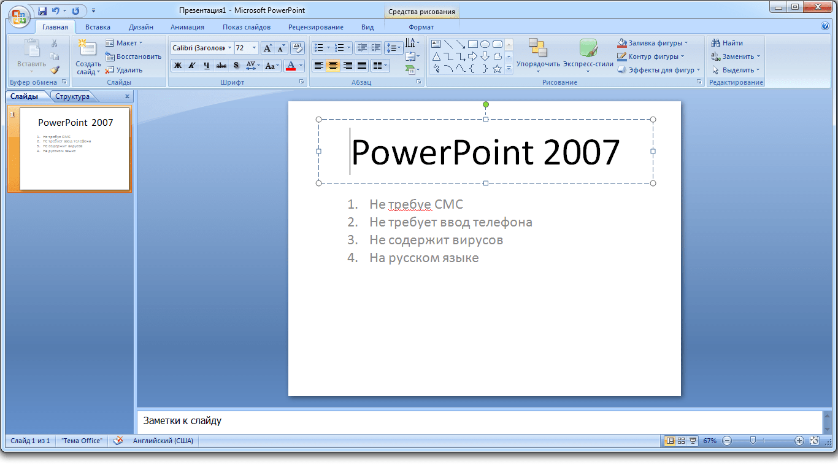Expand the shapes gallery with the More arrow
The width and height of the screenshot is (838, 464).
click(509, 69)
